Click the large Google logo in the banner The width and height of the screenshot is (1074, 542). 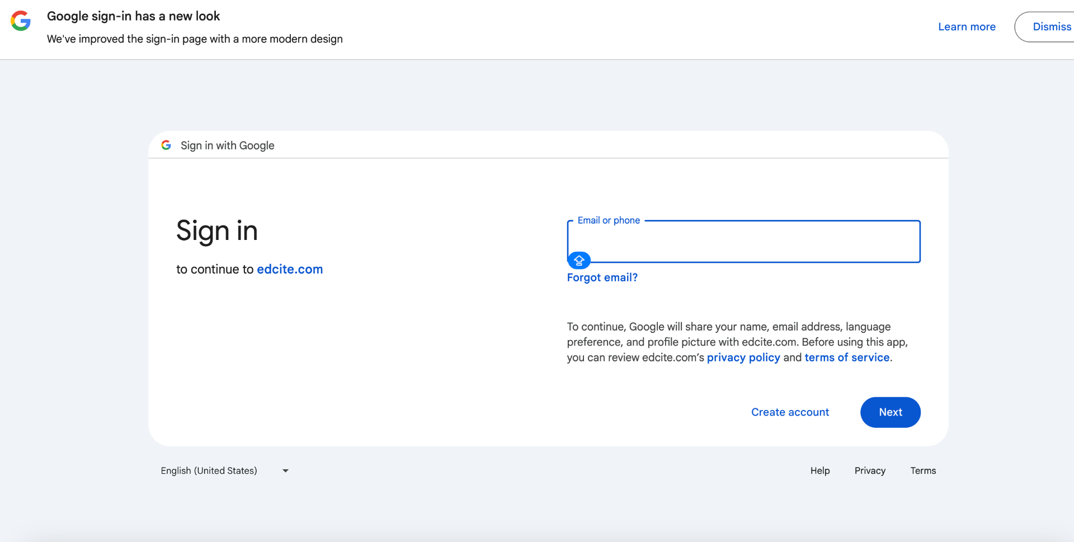pyautogui.click(x=21, y=21)
